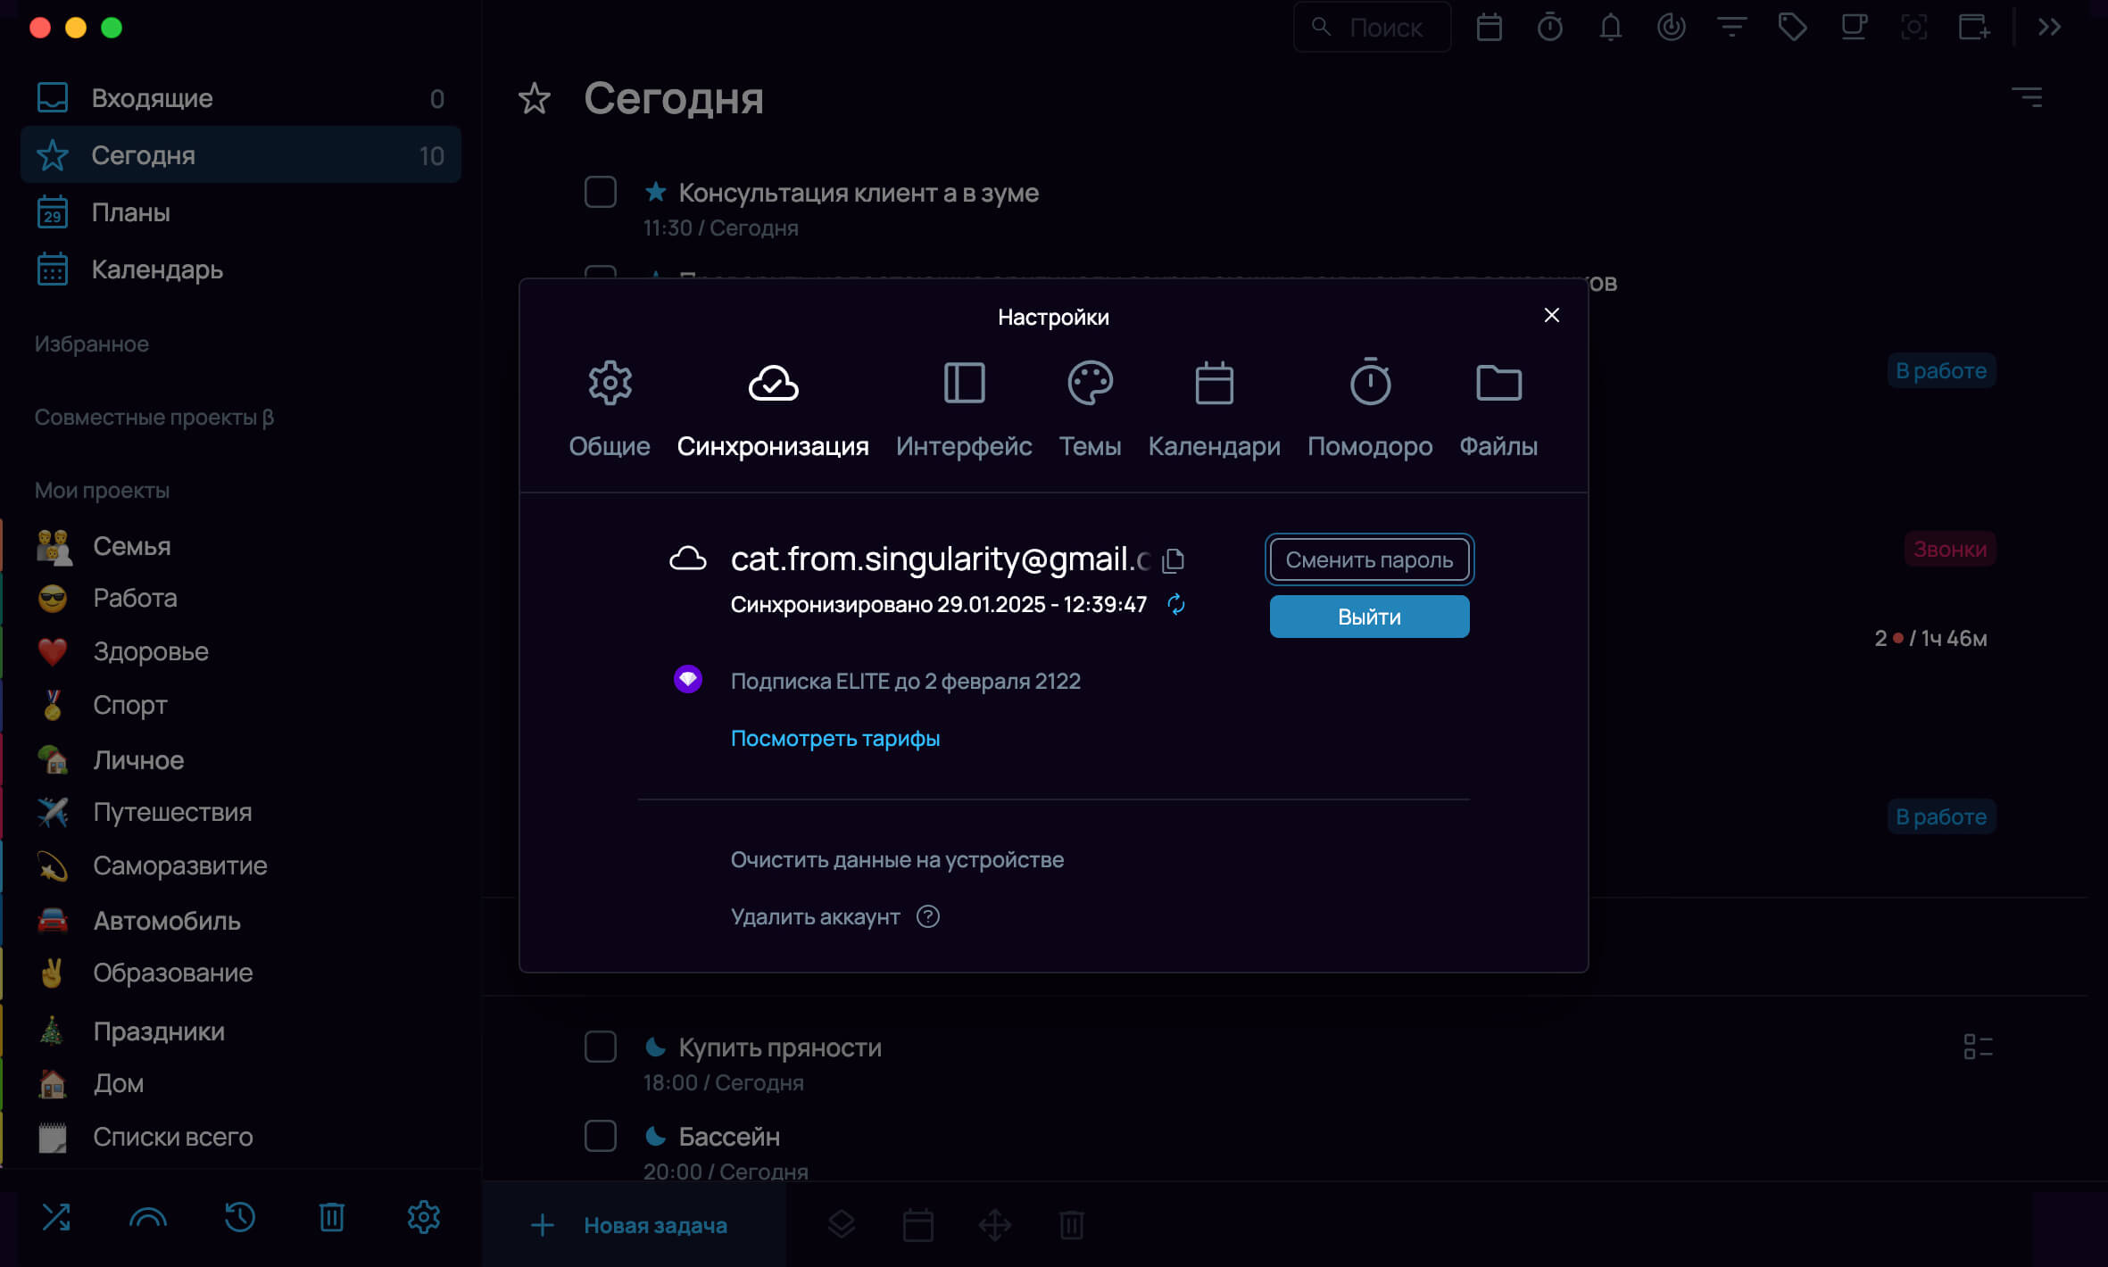Click the notifications bell icon
Viewport: 2108px width, 1267px height.
click(x=1610, y=28)
